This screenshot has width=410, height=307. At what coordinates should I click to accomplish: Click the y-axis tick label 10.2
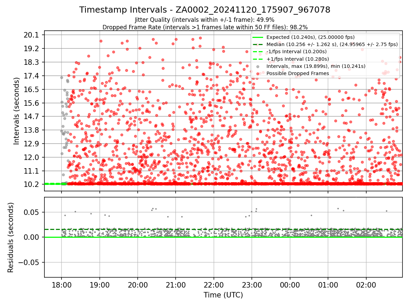(32, 184)
